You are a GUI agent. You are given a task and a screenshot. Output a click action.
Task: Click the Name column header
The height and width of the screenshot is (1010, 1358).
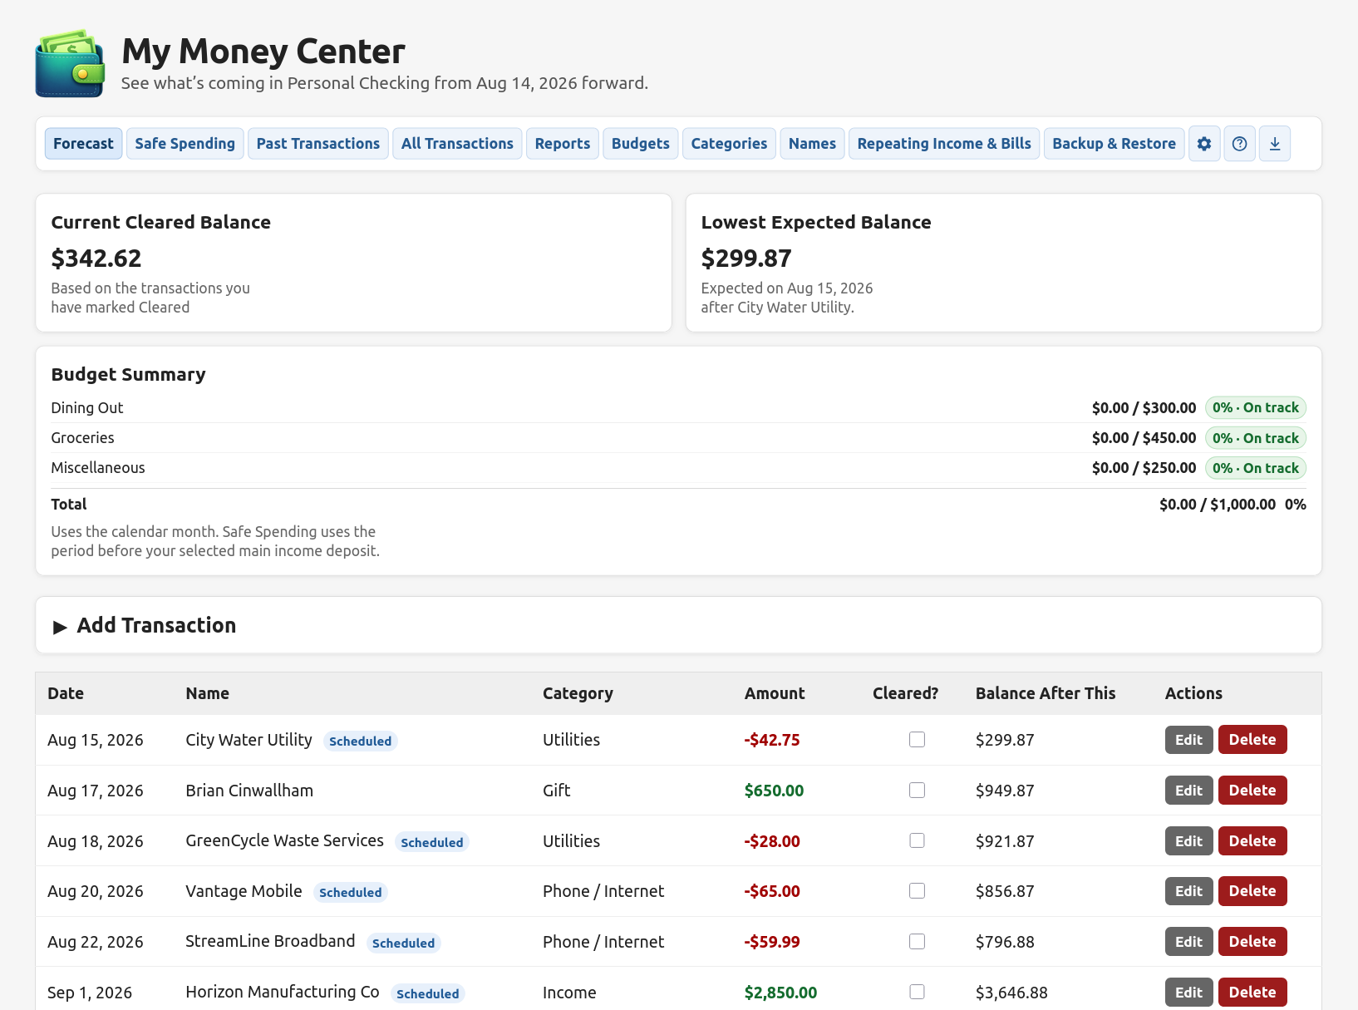(208, 693)
